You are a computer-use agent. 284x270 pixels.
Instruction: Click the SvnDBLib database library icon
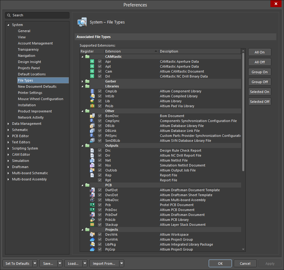[x=92, y=141]
